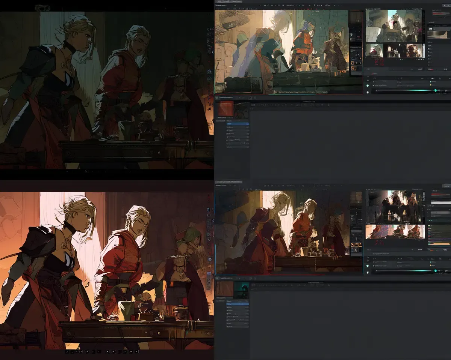Open the upper preview image in lower editor window

coord(393,207)
